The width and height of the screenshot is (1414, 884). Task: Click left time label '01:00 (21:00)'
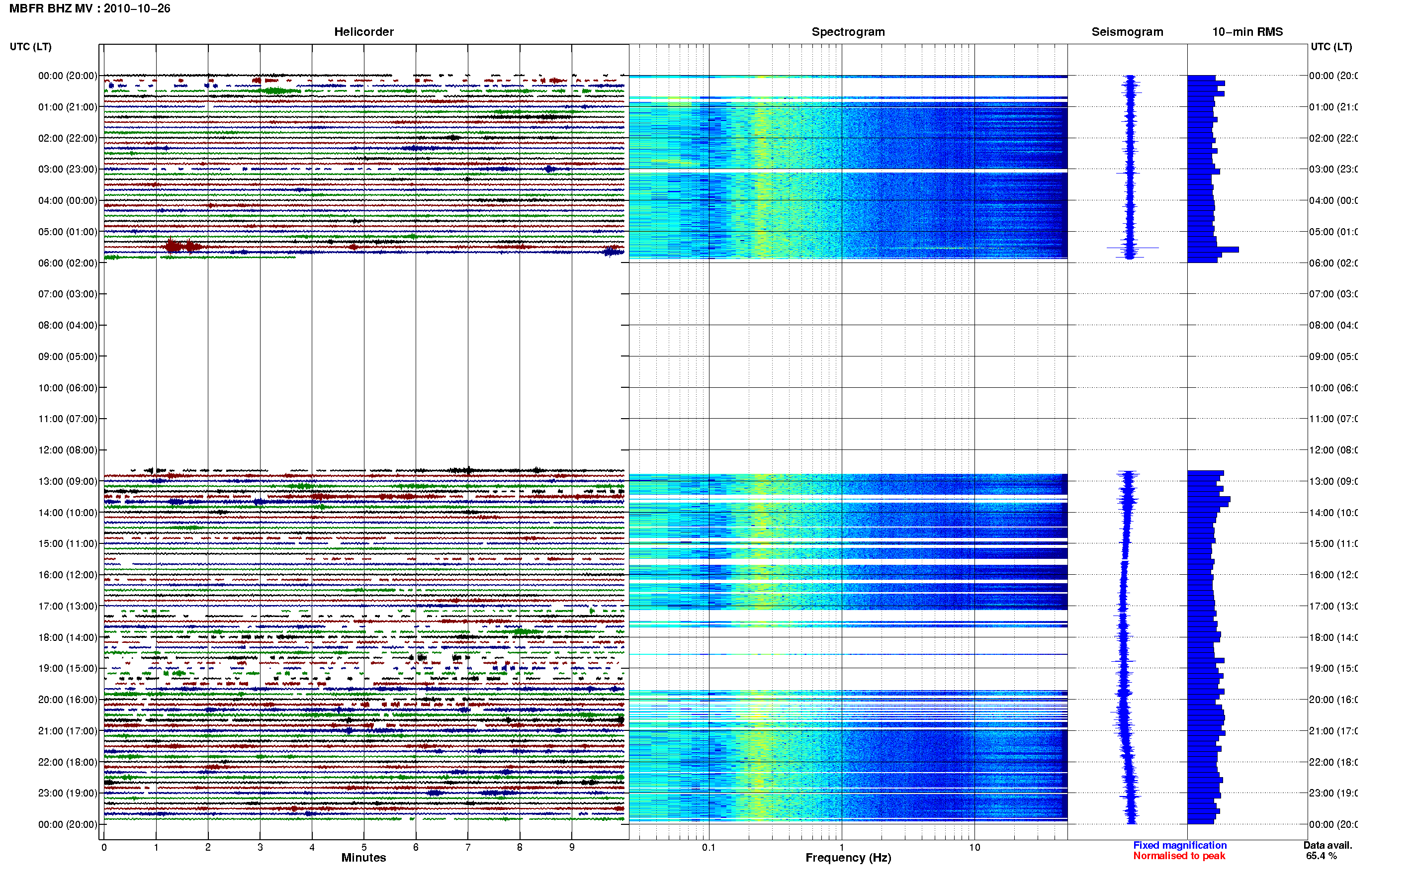click(x=68, y=107)
